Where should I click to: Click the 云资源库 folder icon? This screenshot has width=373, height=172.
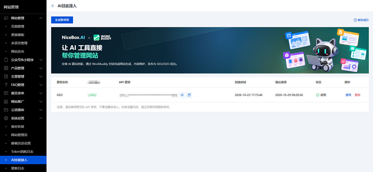tap(6, 110)
